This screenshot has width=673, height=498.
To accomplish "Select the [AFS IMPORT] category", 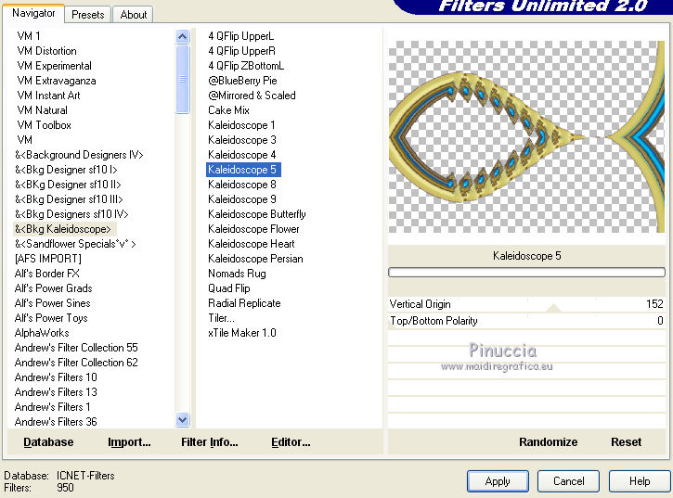I will tap(47, 259).
